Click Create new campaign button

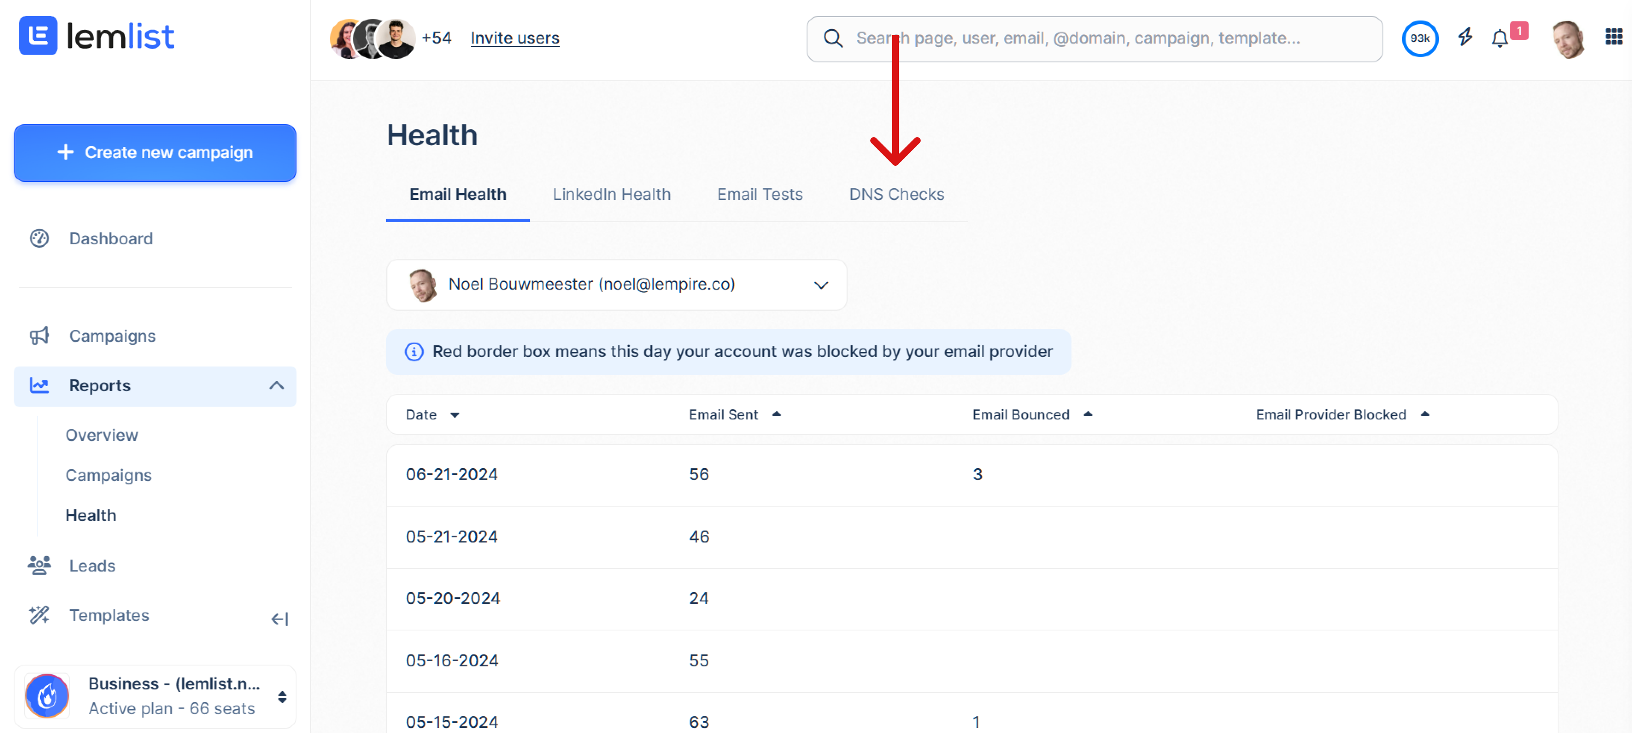[x=155, y=152]
